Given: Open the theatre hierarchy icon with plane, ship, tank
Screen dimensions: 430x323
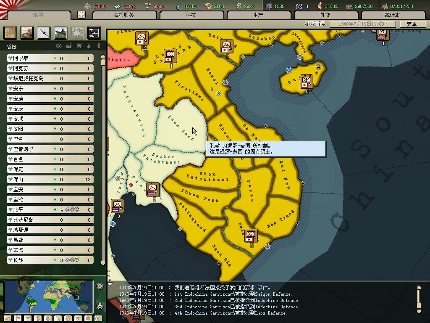Looking at the screenshot, I should click(94, 33).
